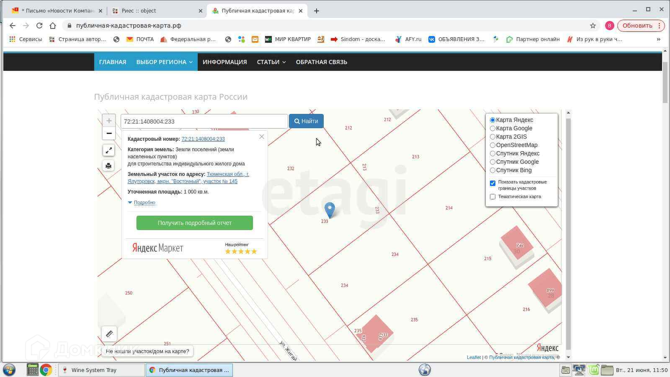Screen dimensions: 670x377
Task: Open the ВЫБОР РЕГИОНА dropdown menu
Action: [164, 62]
